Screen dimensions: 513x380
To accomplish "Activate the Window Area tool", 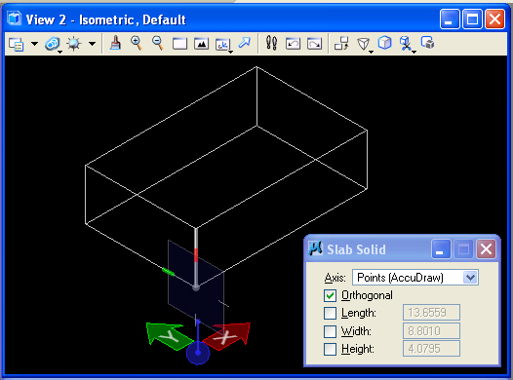I will pos(179,44).
